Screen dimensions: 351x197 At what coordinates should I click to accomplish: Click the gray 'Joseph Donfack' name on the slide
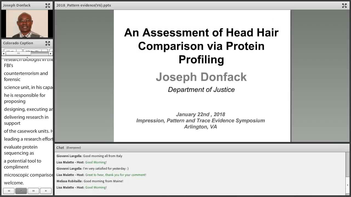(x=201, y=77)
